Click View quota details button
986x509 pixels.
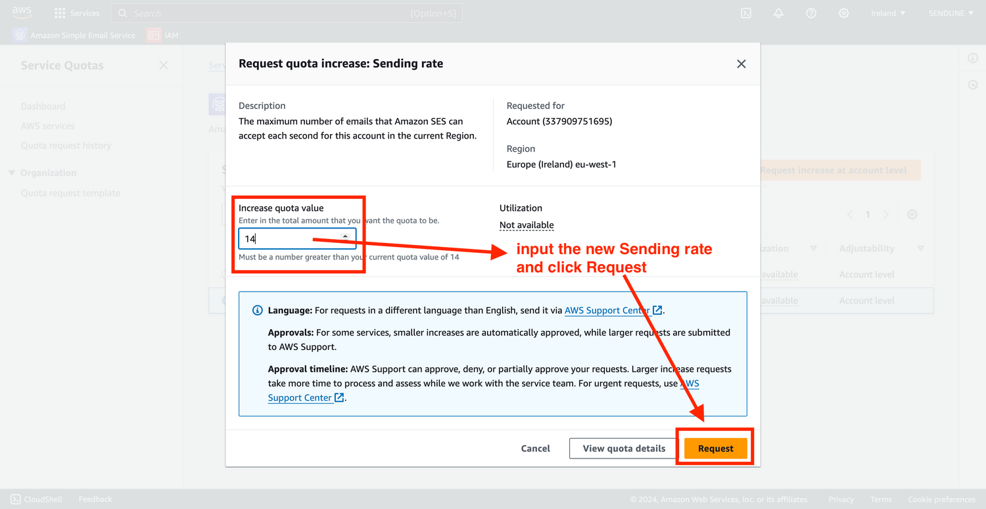click(624, 449)
